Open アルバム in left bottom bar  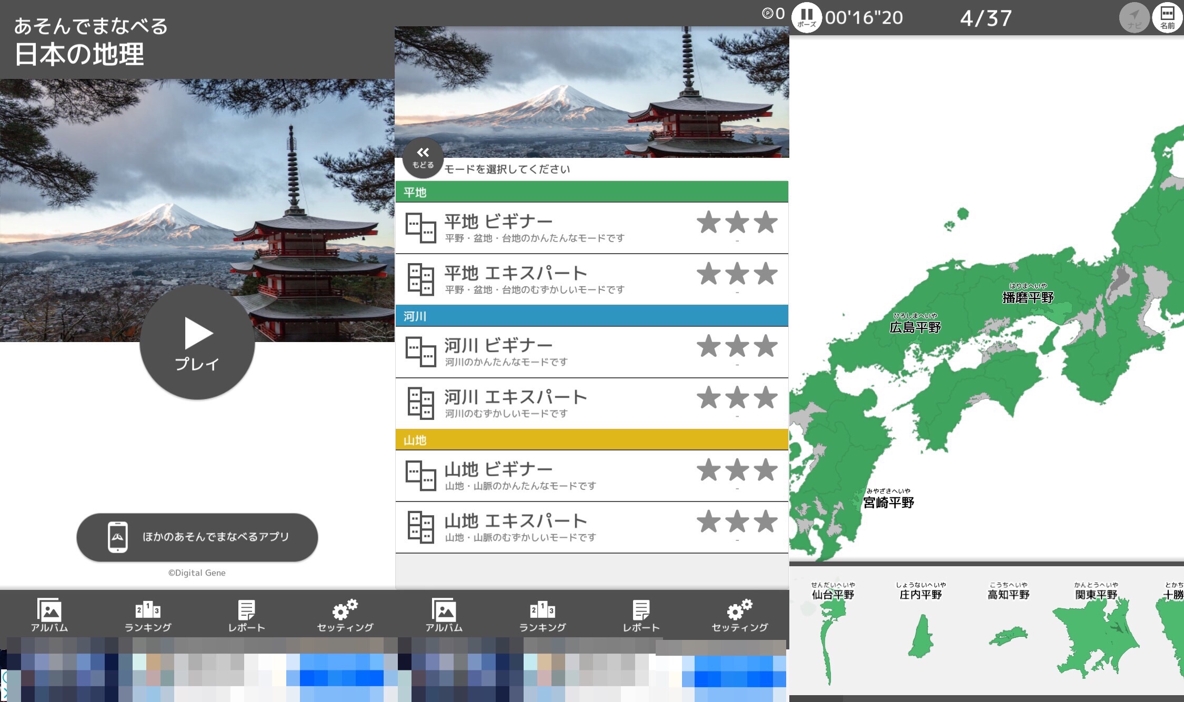(49, 615)
